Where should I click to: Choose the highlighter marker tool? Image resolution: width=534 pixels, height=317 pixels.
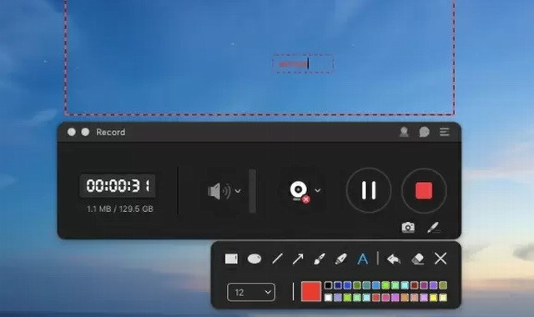pyautogui.click(x=341, y=259)
